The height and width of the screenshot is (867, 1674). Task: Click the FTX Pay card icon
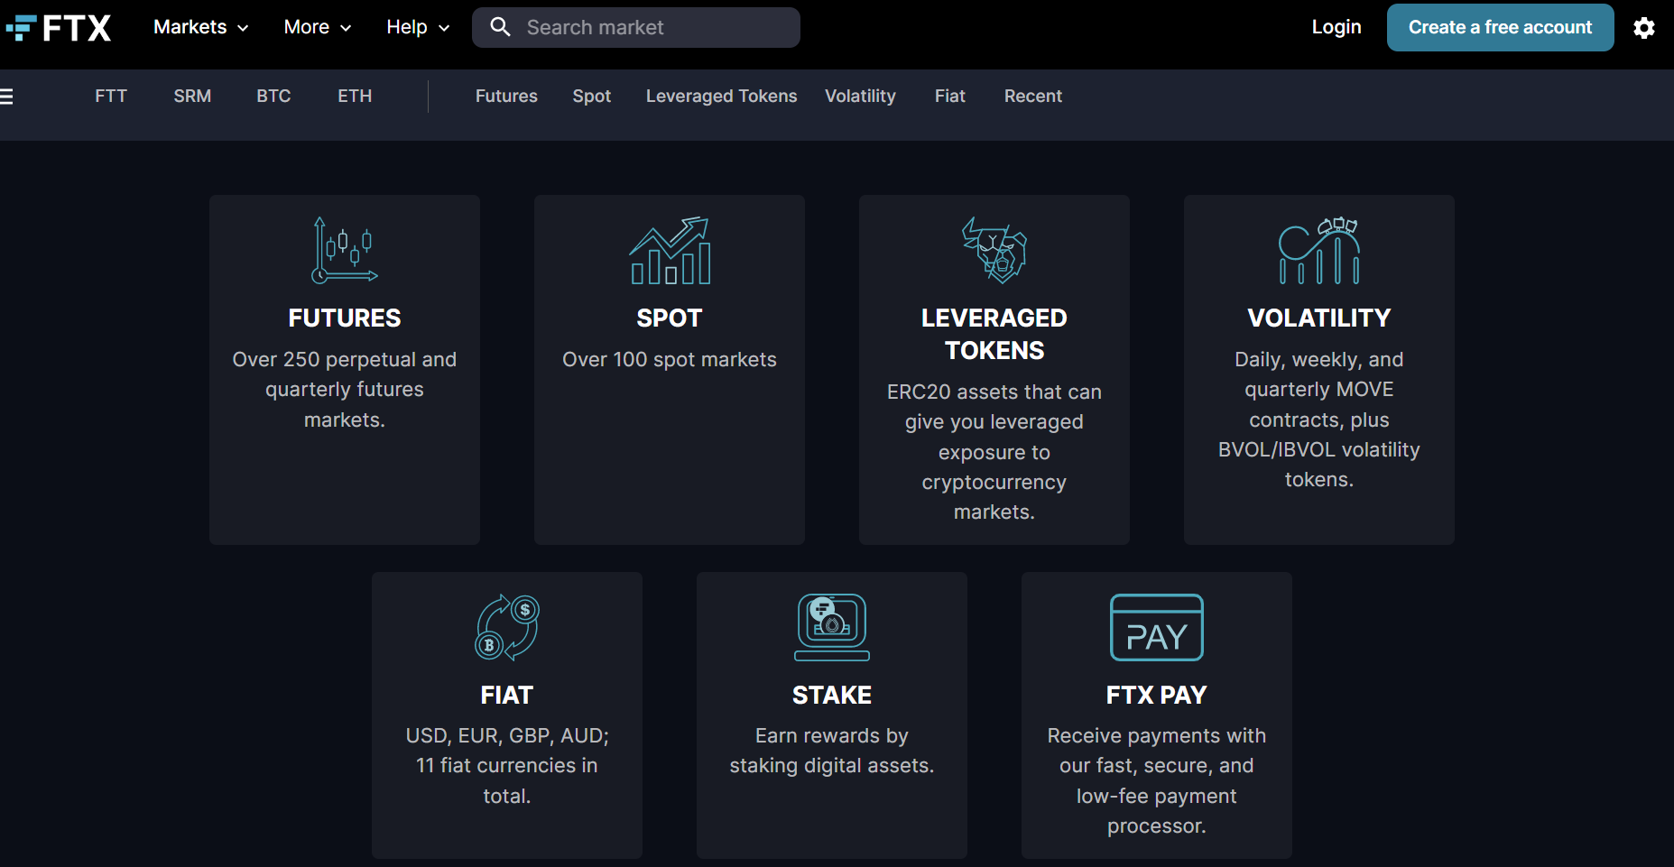(1156, 627)
